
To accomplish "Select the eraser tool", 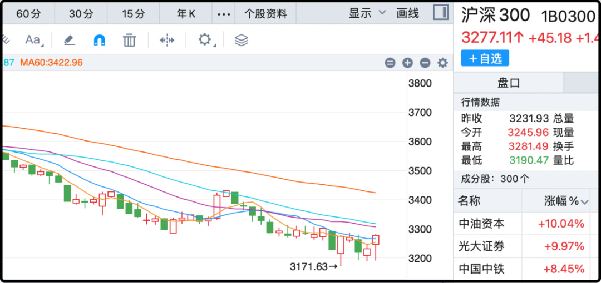I will point(70,40).
